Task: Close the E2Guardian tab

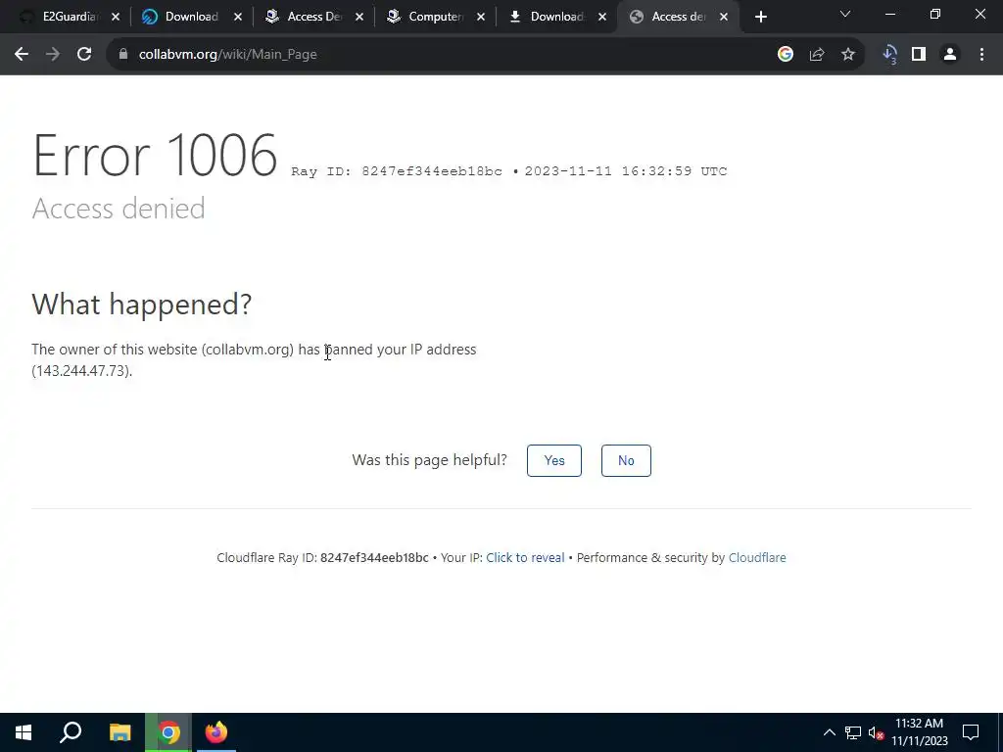Action: coord(116,18)
